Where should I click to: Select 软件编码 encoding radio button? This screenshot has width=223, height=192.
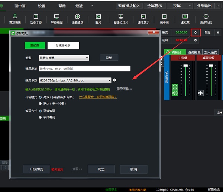[41, 117]
